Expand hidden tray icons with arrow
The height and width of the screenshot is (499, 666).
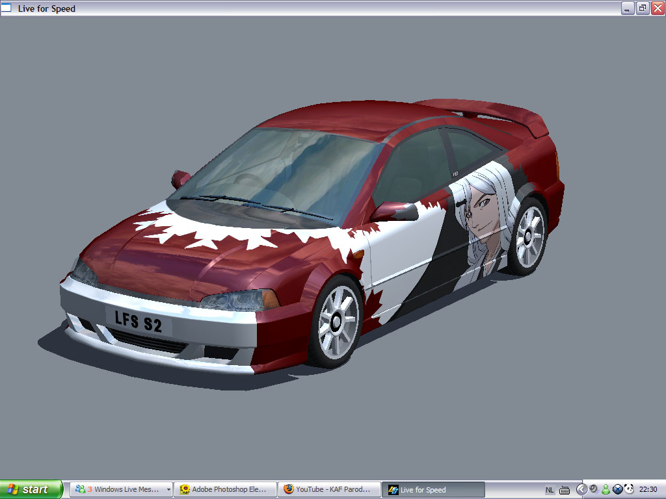click(x=581, y=489)
